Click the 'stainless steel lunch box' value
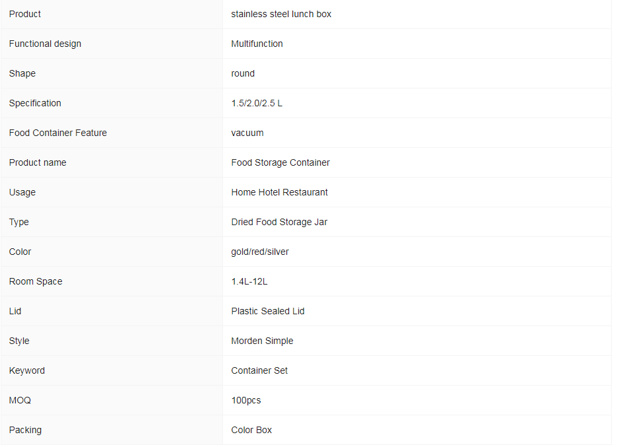 tap(281, 14)
